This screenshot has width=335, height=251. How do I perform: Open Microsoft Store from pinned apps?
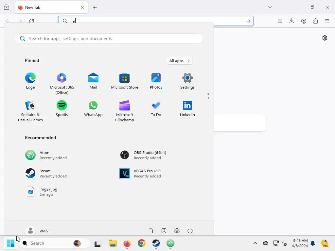tap(125, 81)
